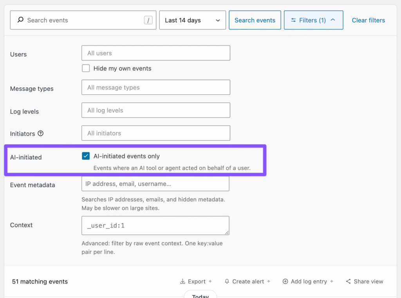Click the Clear filters link
Image resolution: width=401 pixels, height=298 pixels.
point(368,20)
